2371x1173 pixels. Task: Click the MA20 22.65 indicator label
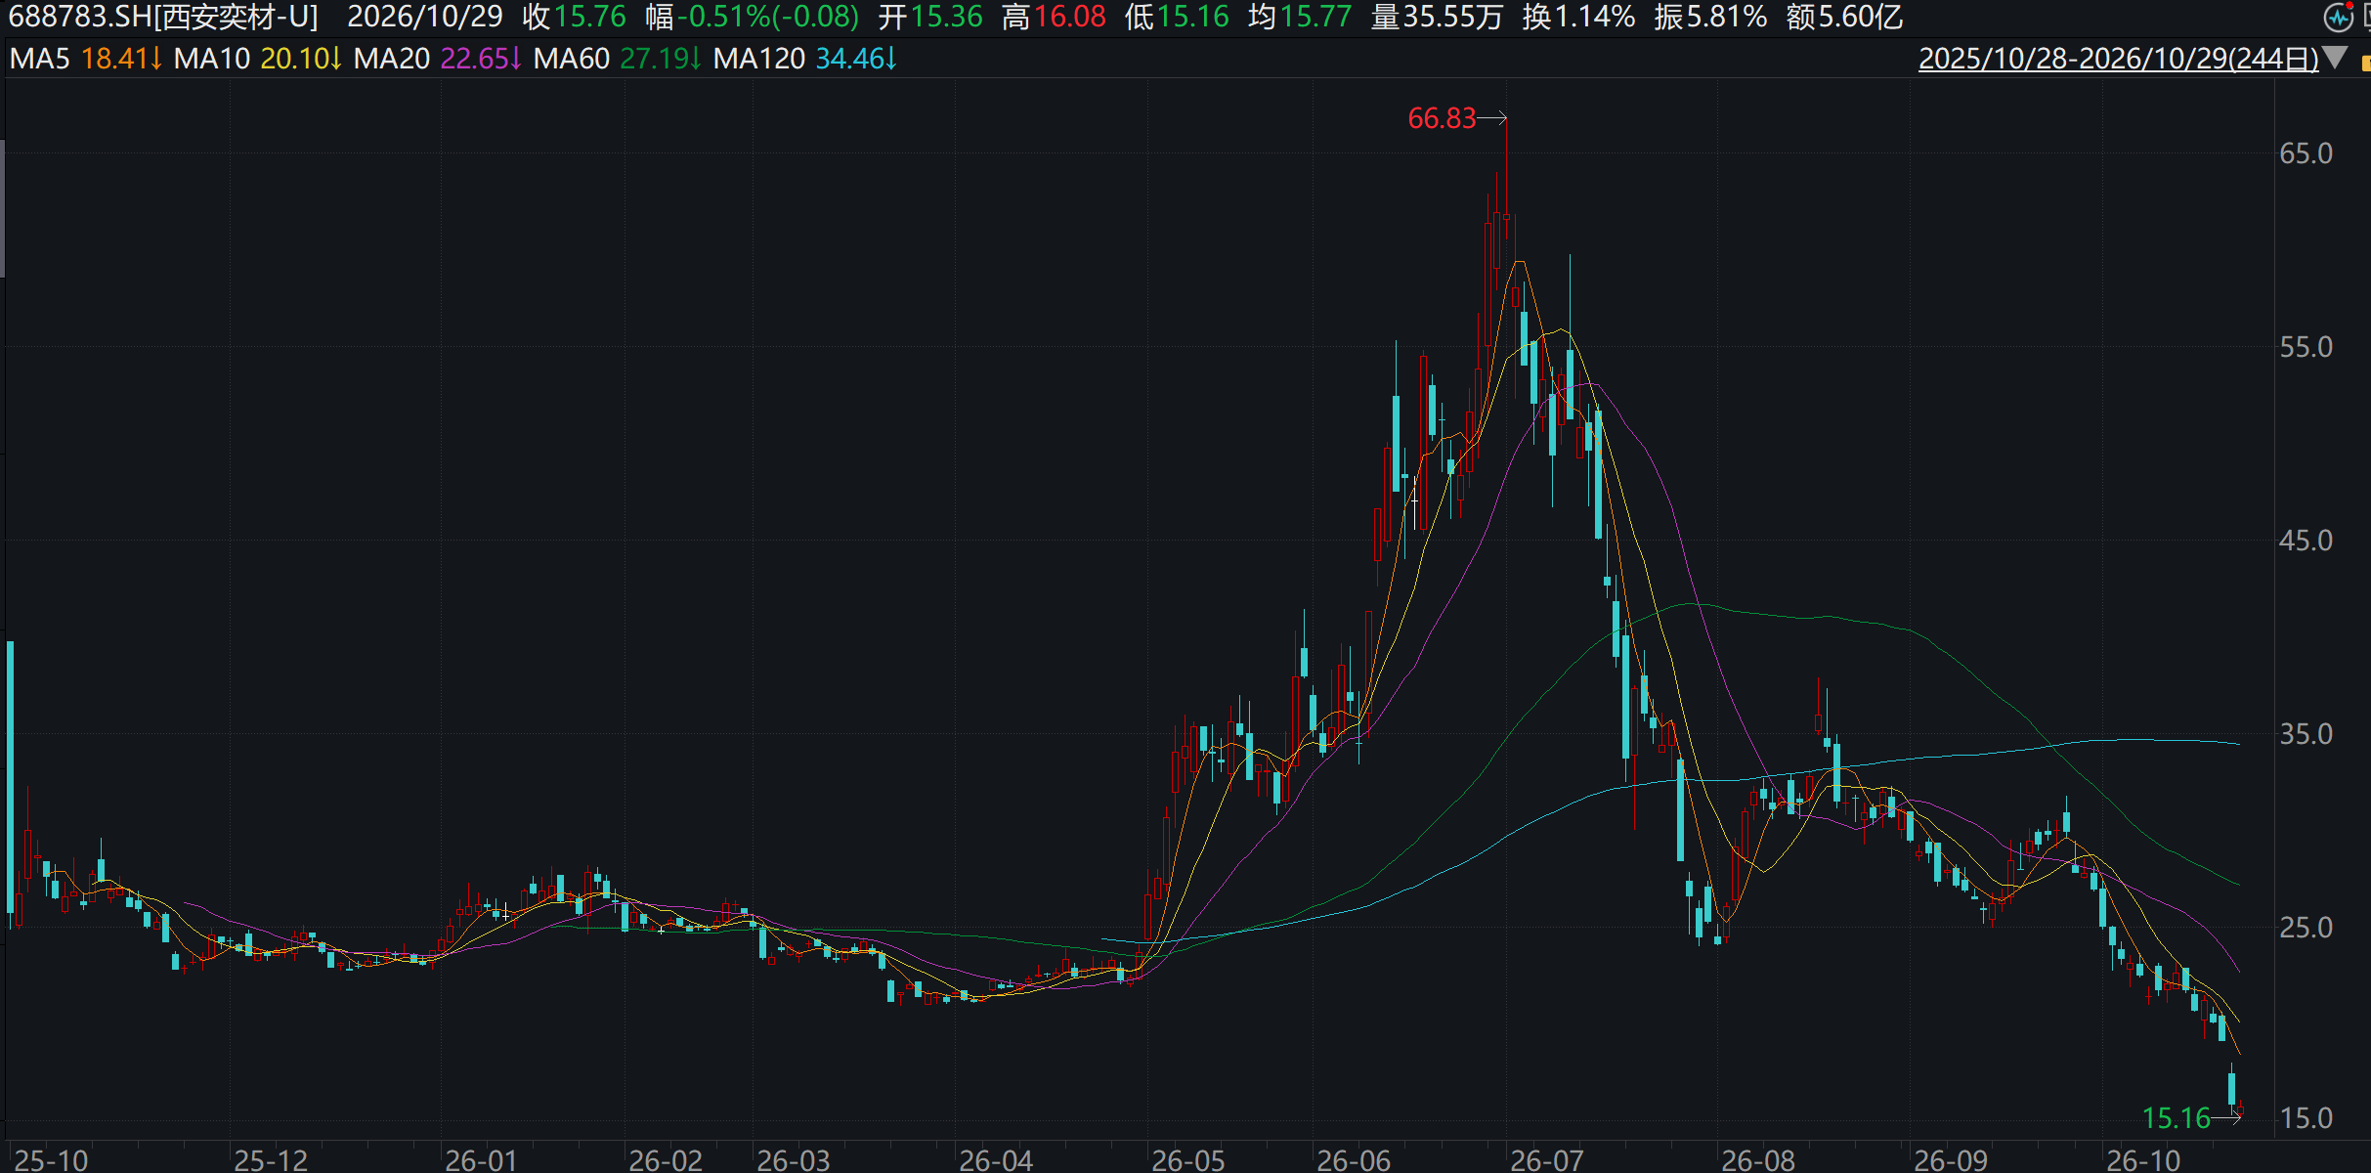pyautogui.click(x=438, y=59)
